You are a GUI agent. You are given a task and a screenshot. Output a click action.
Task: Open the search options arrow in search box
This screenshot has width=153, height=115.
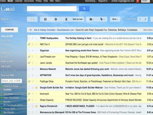click(75, 9)
